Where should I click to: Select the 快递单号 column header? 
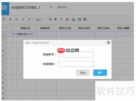coord(45,28)
